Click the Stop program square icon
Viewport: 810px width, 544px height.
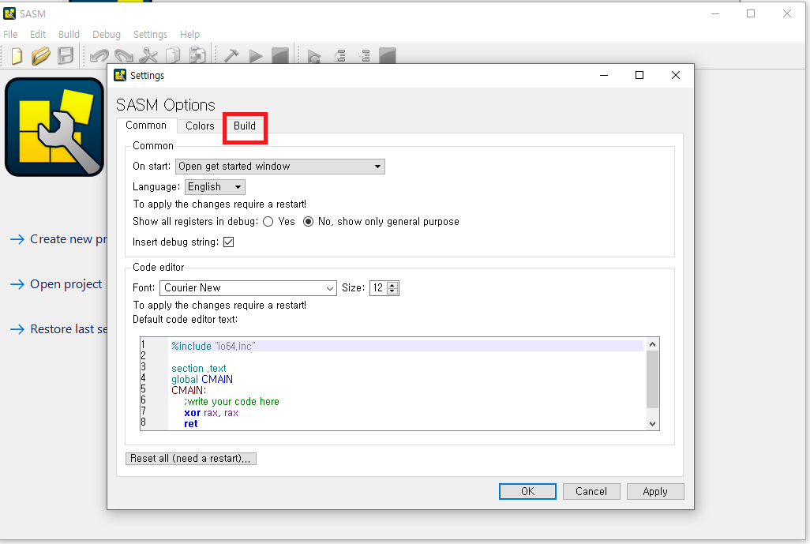click(280, 56)
